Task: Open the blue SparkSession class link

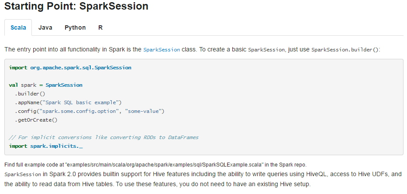Action: pyautogui.click(x=162, y=50)
